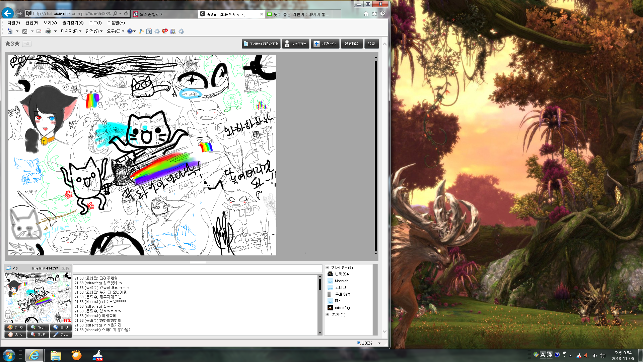The height and width of the screenshot is (362, 643).
Task: Click the RSS feeds toolbar icon
Action: pos(25,31)
